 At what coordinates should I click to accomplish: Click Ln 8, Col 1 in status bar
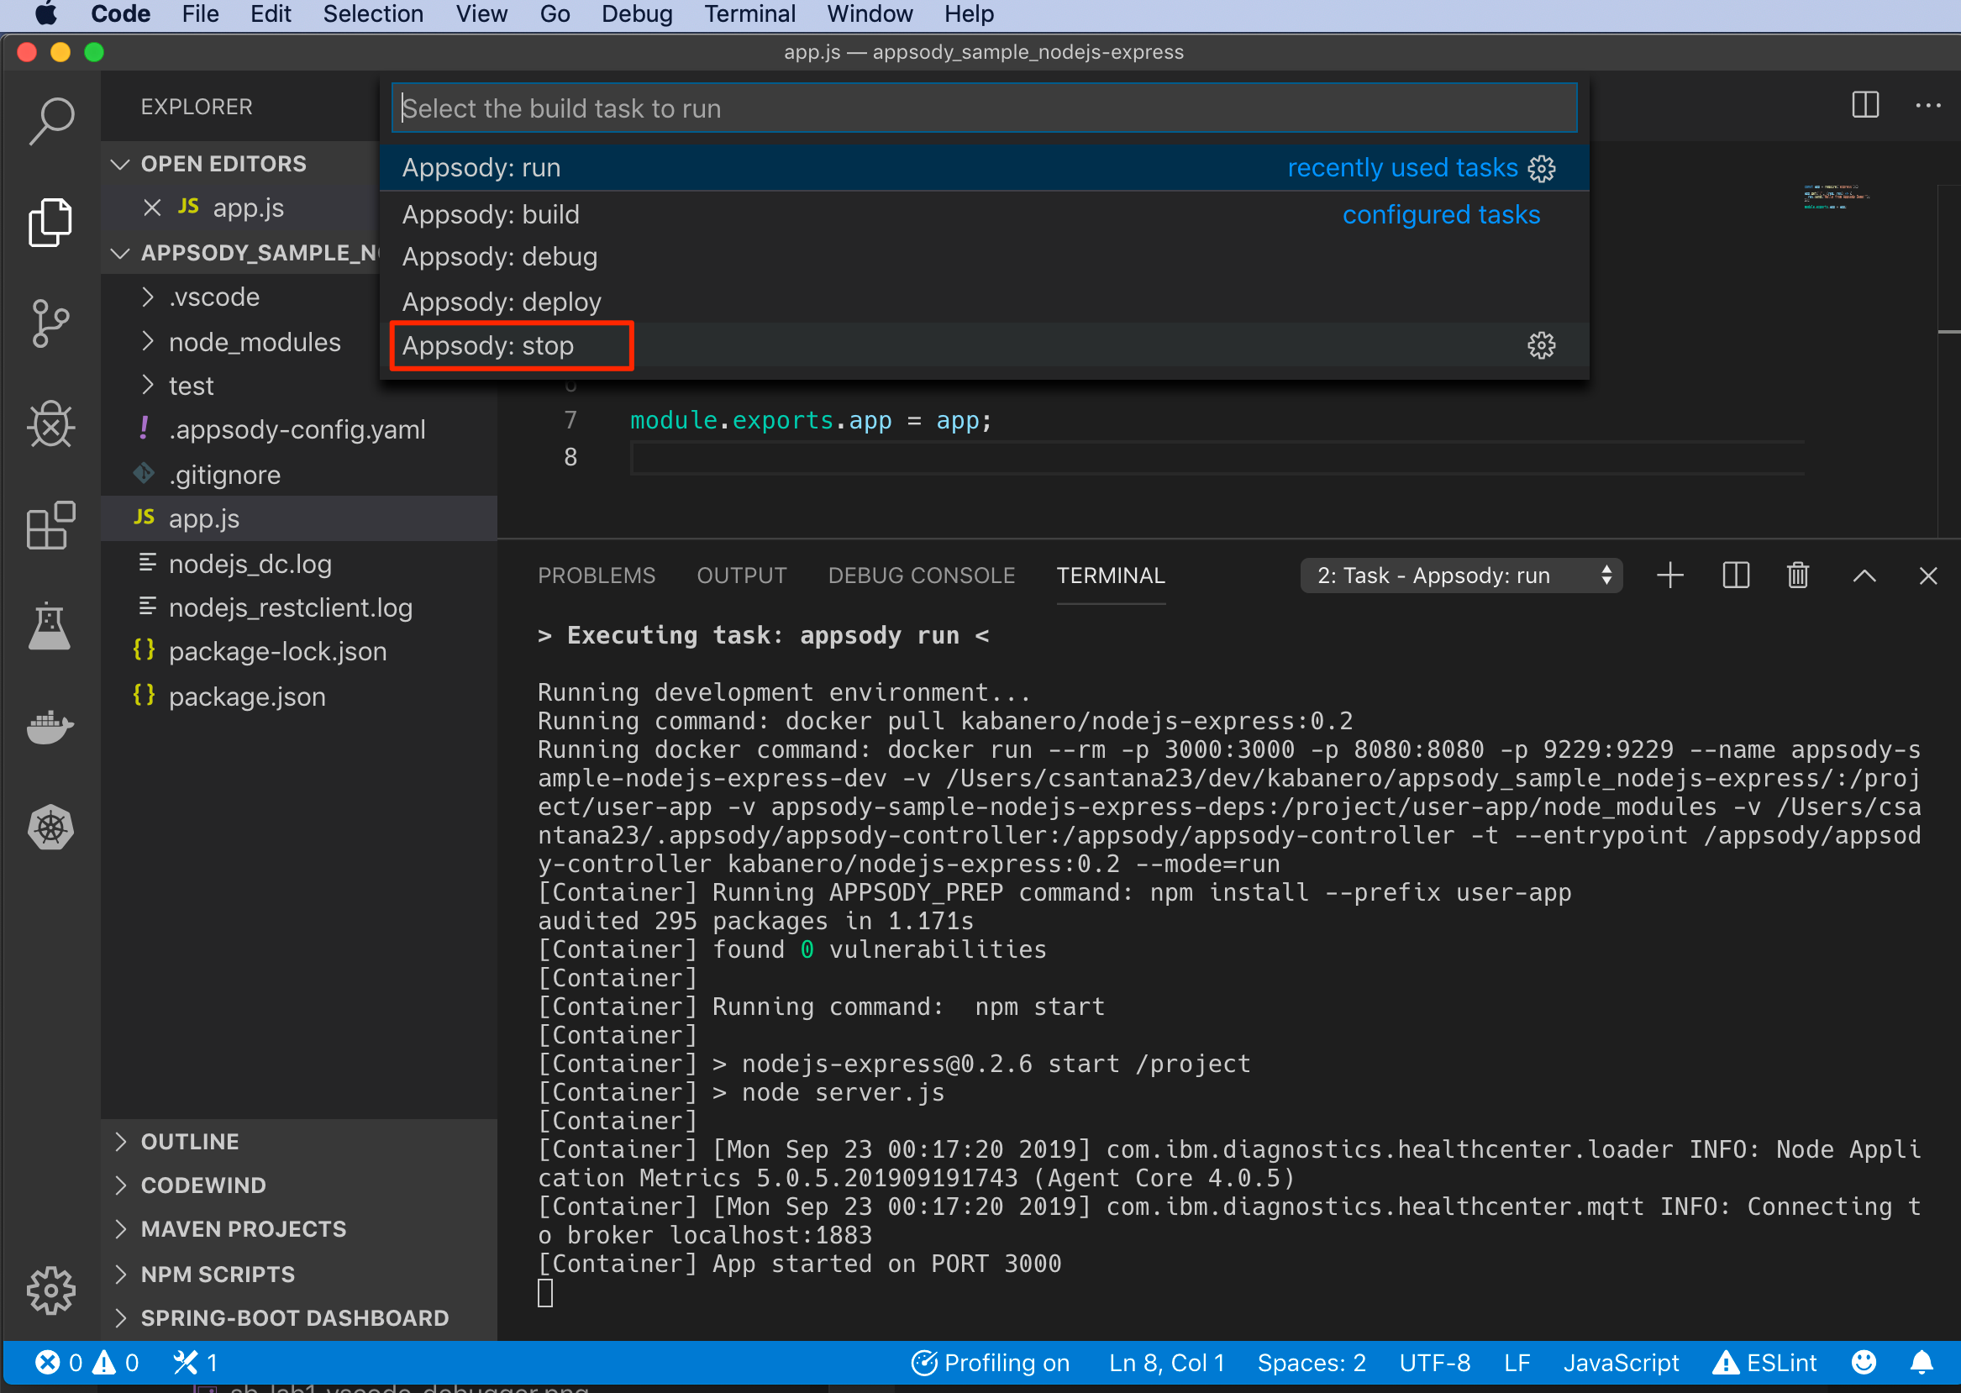coord(1167,1362)
